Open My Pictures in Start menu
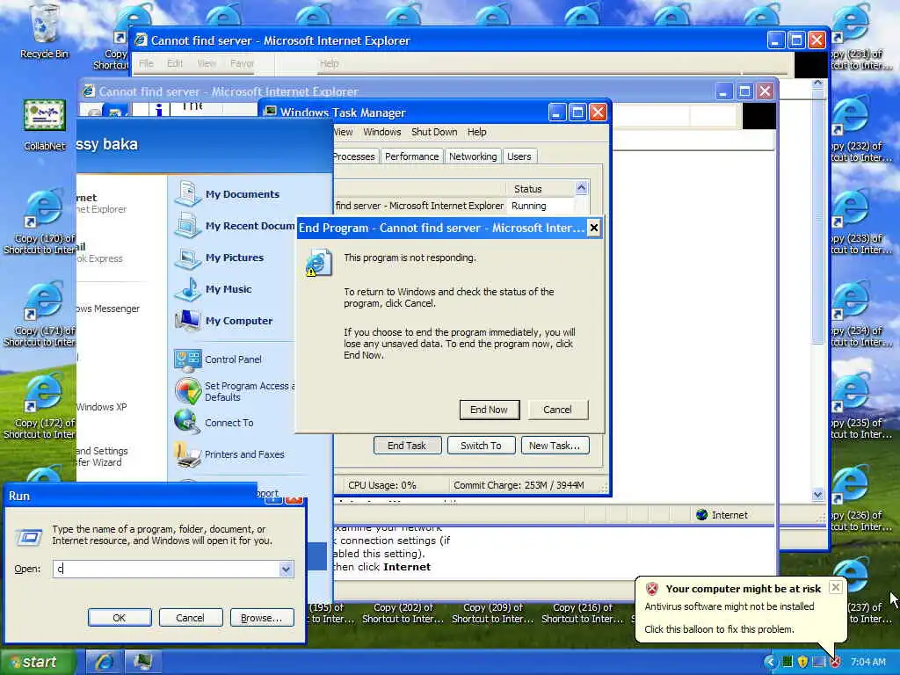 point(219,258)
